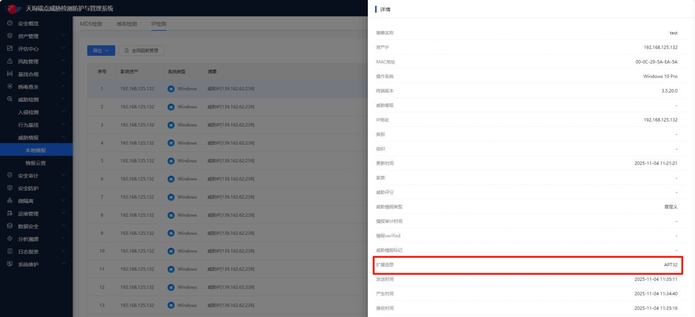Click the 日志报表 report icon
The image size is (695, 317).
[10, 251]
